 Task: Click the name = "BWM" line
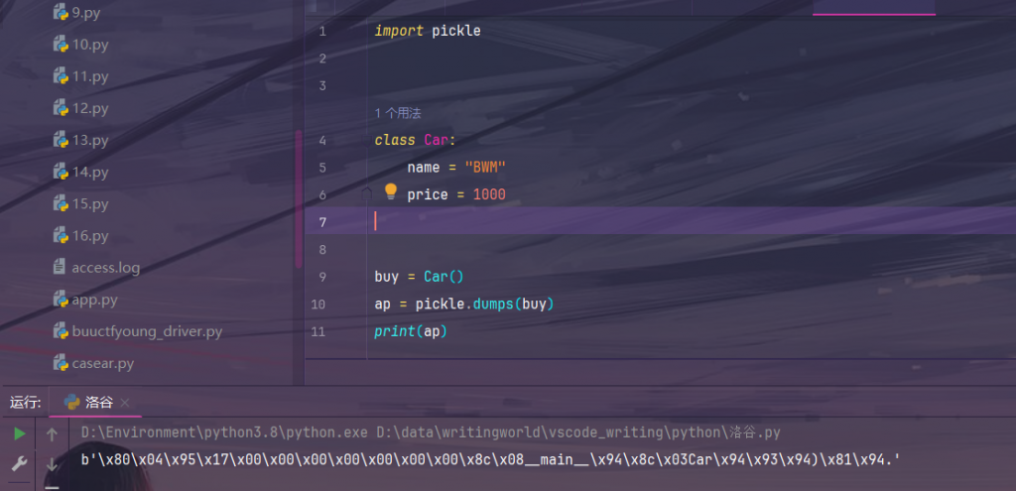pos(456,168)
